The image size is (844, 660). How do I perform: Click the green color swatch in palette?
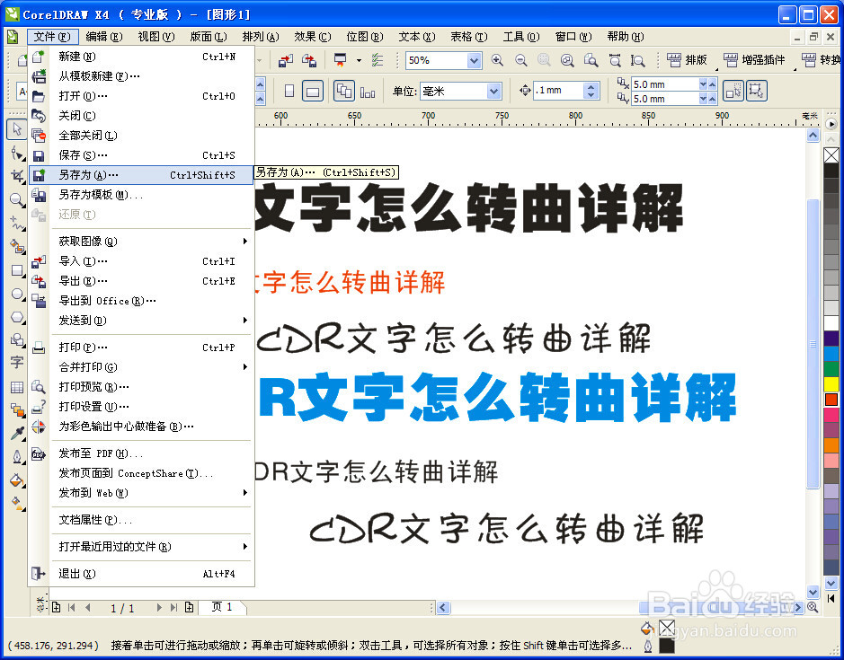[831, 369]
